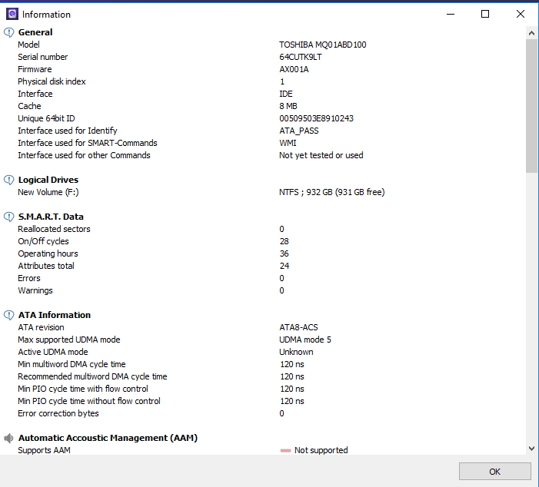This screenshot has width=539, height=487.
Task: Click the Error correction bytes label
Action: click(58, 413)
